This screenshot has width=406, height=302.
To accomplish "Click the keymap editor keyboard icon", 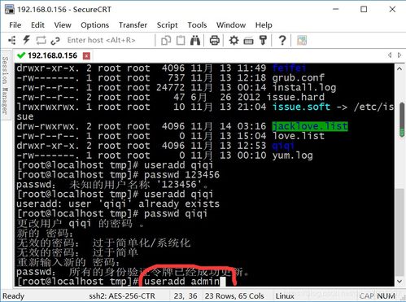I will 248,41.
